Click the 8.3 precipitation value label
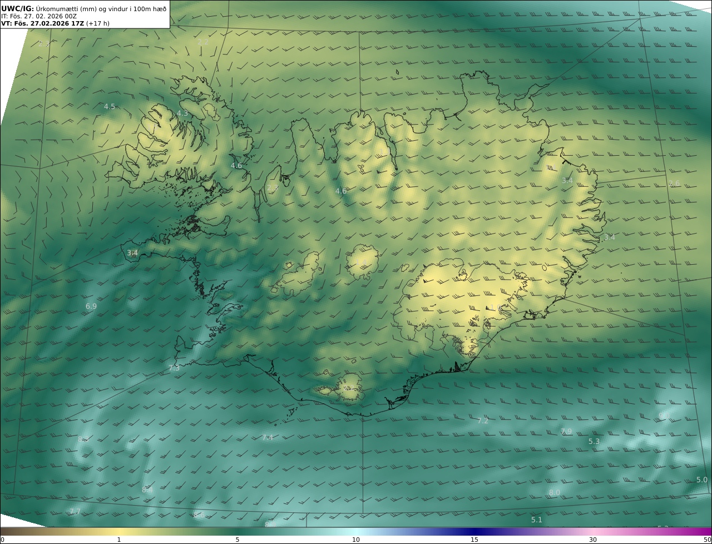The image size is (712, 544). point(83,439)
